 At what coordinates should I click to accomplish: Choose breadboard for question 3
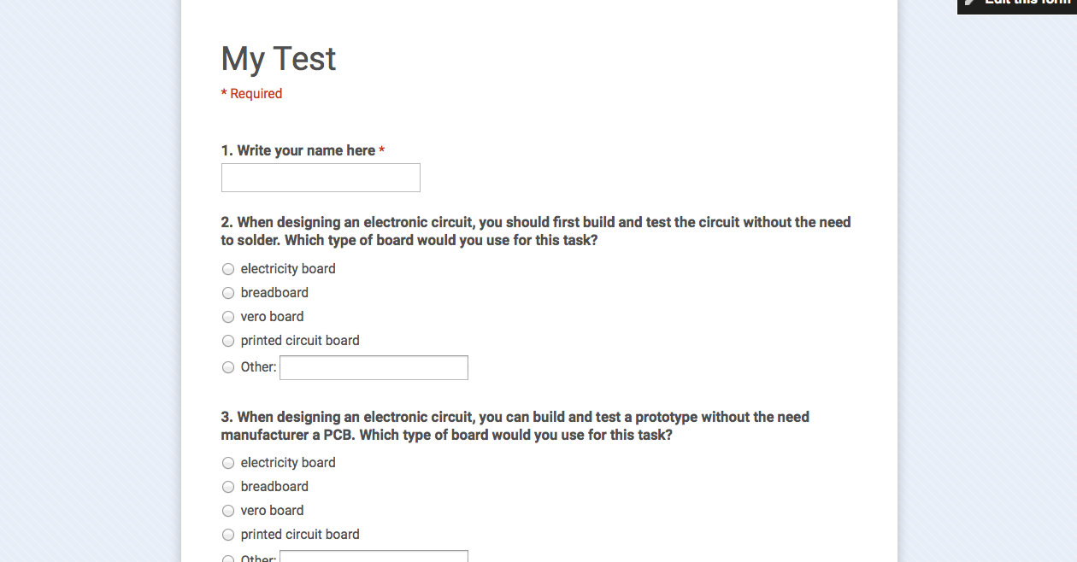click(x=228, y=487)
